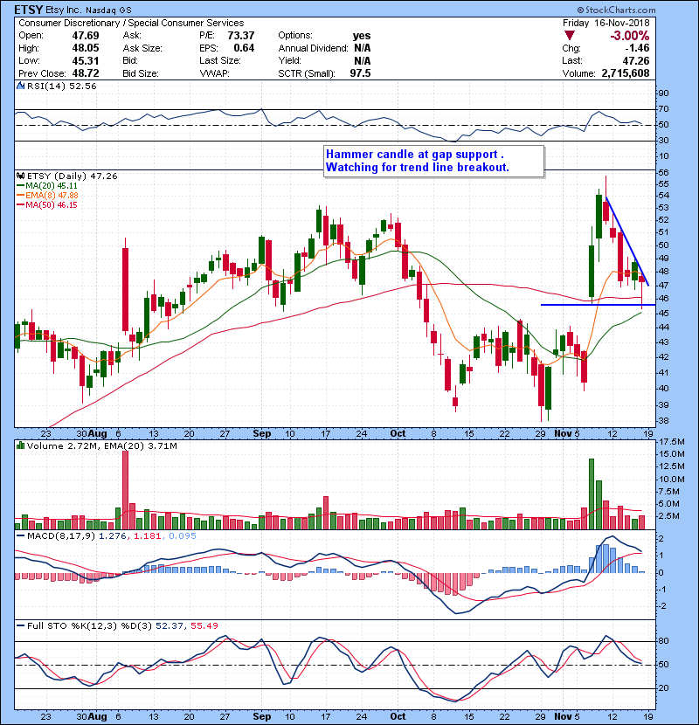Click the 'Nasdaq GS' exchange label
The width and height of the screenshot is (699, 725).
[108, 10]
